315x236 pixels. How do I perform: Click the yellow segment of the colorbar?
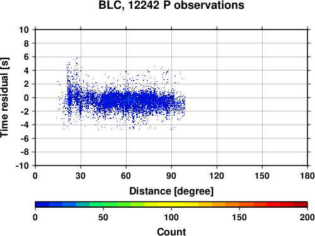171,205
